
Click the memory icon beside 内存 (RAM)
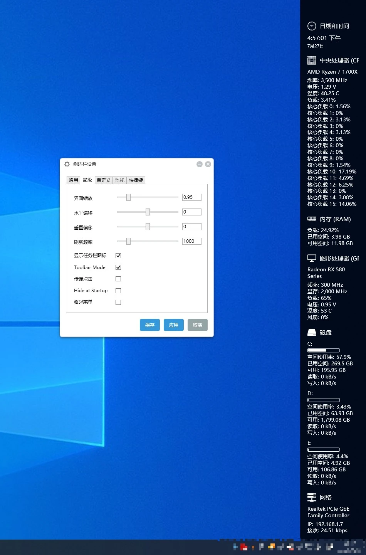[312, 219]
